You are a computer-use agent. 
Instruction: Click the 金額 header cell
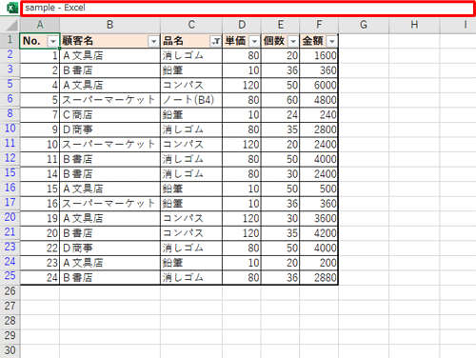(x=319, y=41)
